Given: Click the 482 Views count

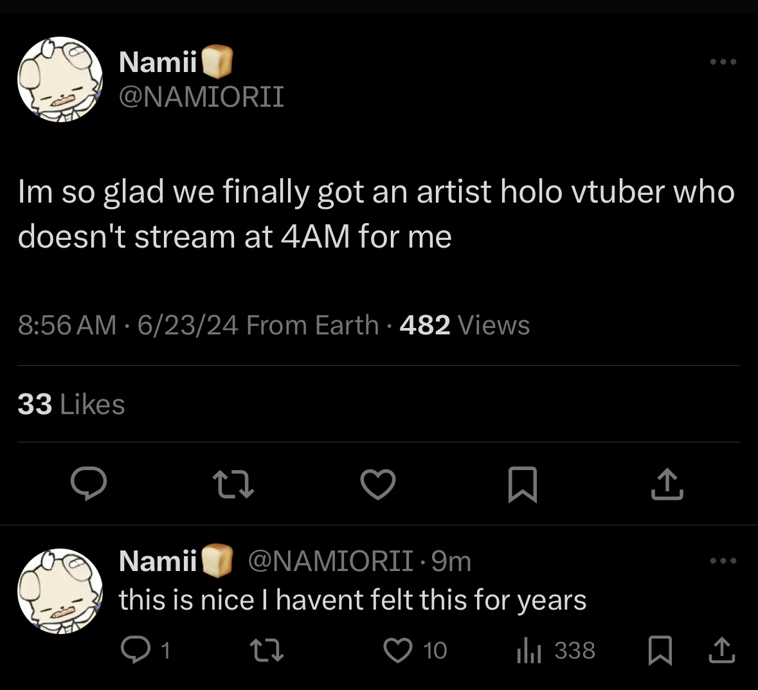Looking at the screenshot, I should tap(464, 325).
